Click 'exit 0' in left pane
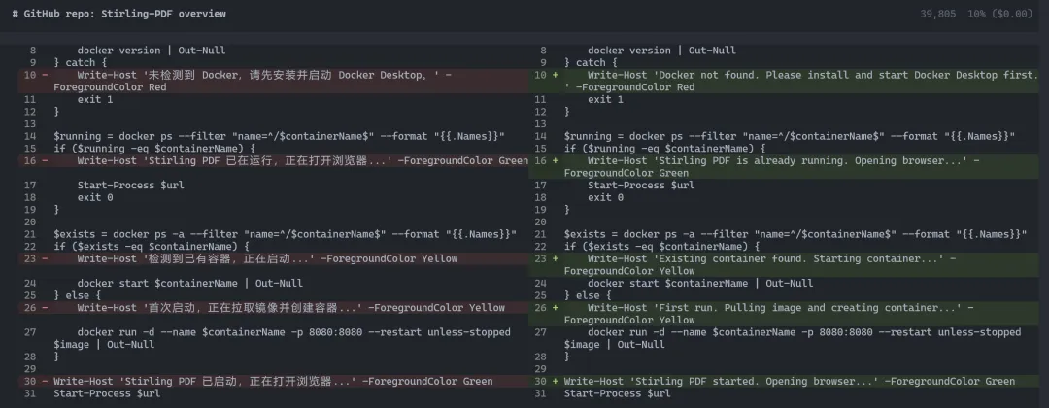This screenshot has width=1049, height=408. [95, 197]
